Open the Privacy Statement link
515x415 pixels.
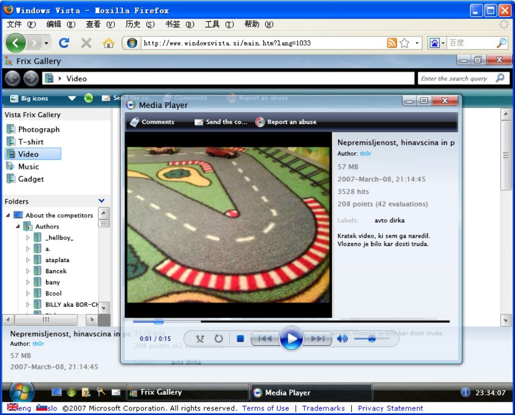tap(390, 408)
